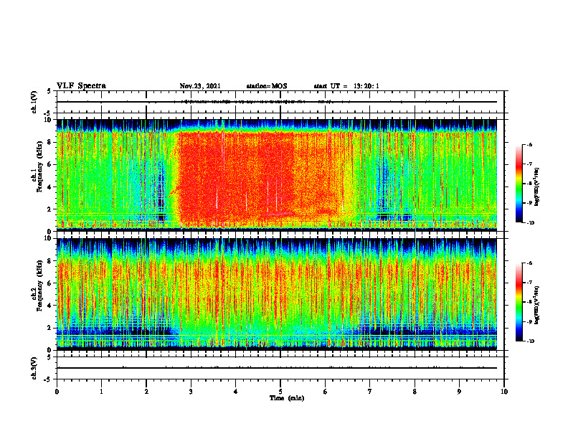The width and height of the screenshot is (568, 439).
Task: Click the "Time (min)" axis label
Action: pos(287,398)
